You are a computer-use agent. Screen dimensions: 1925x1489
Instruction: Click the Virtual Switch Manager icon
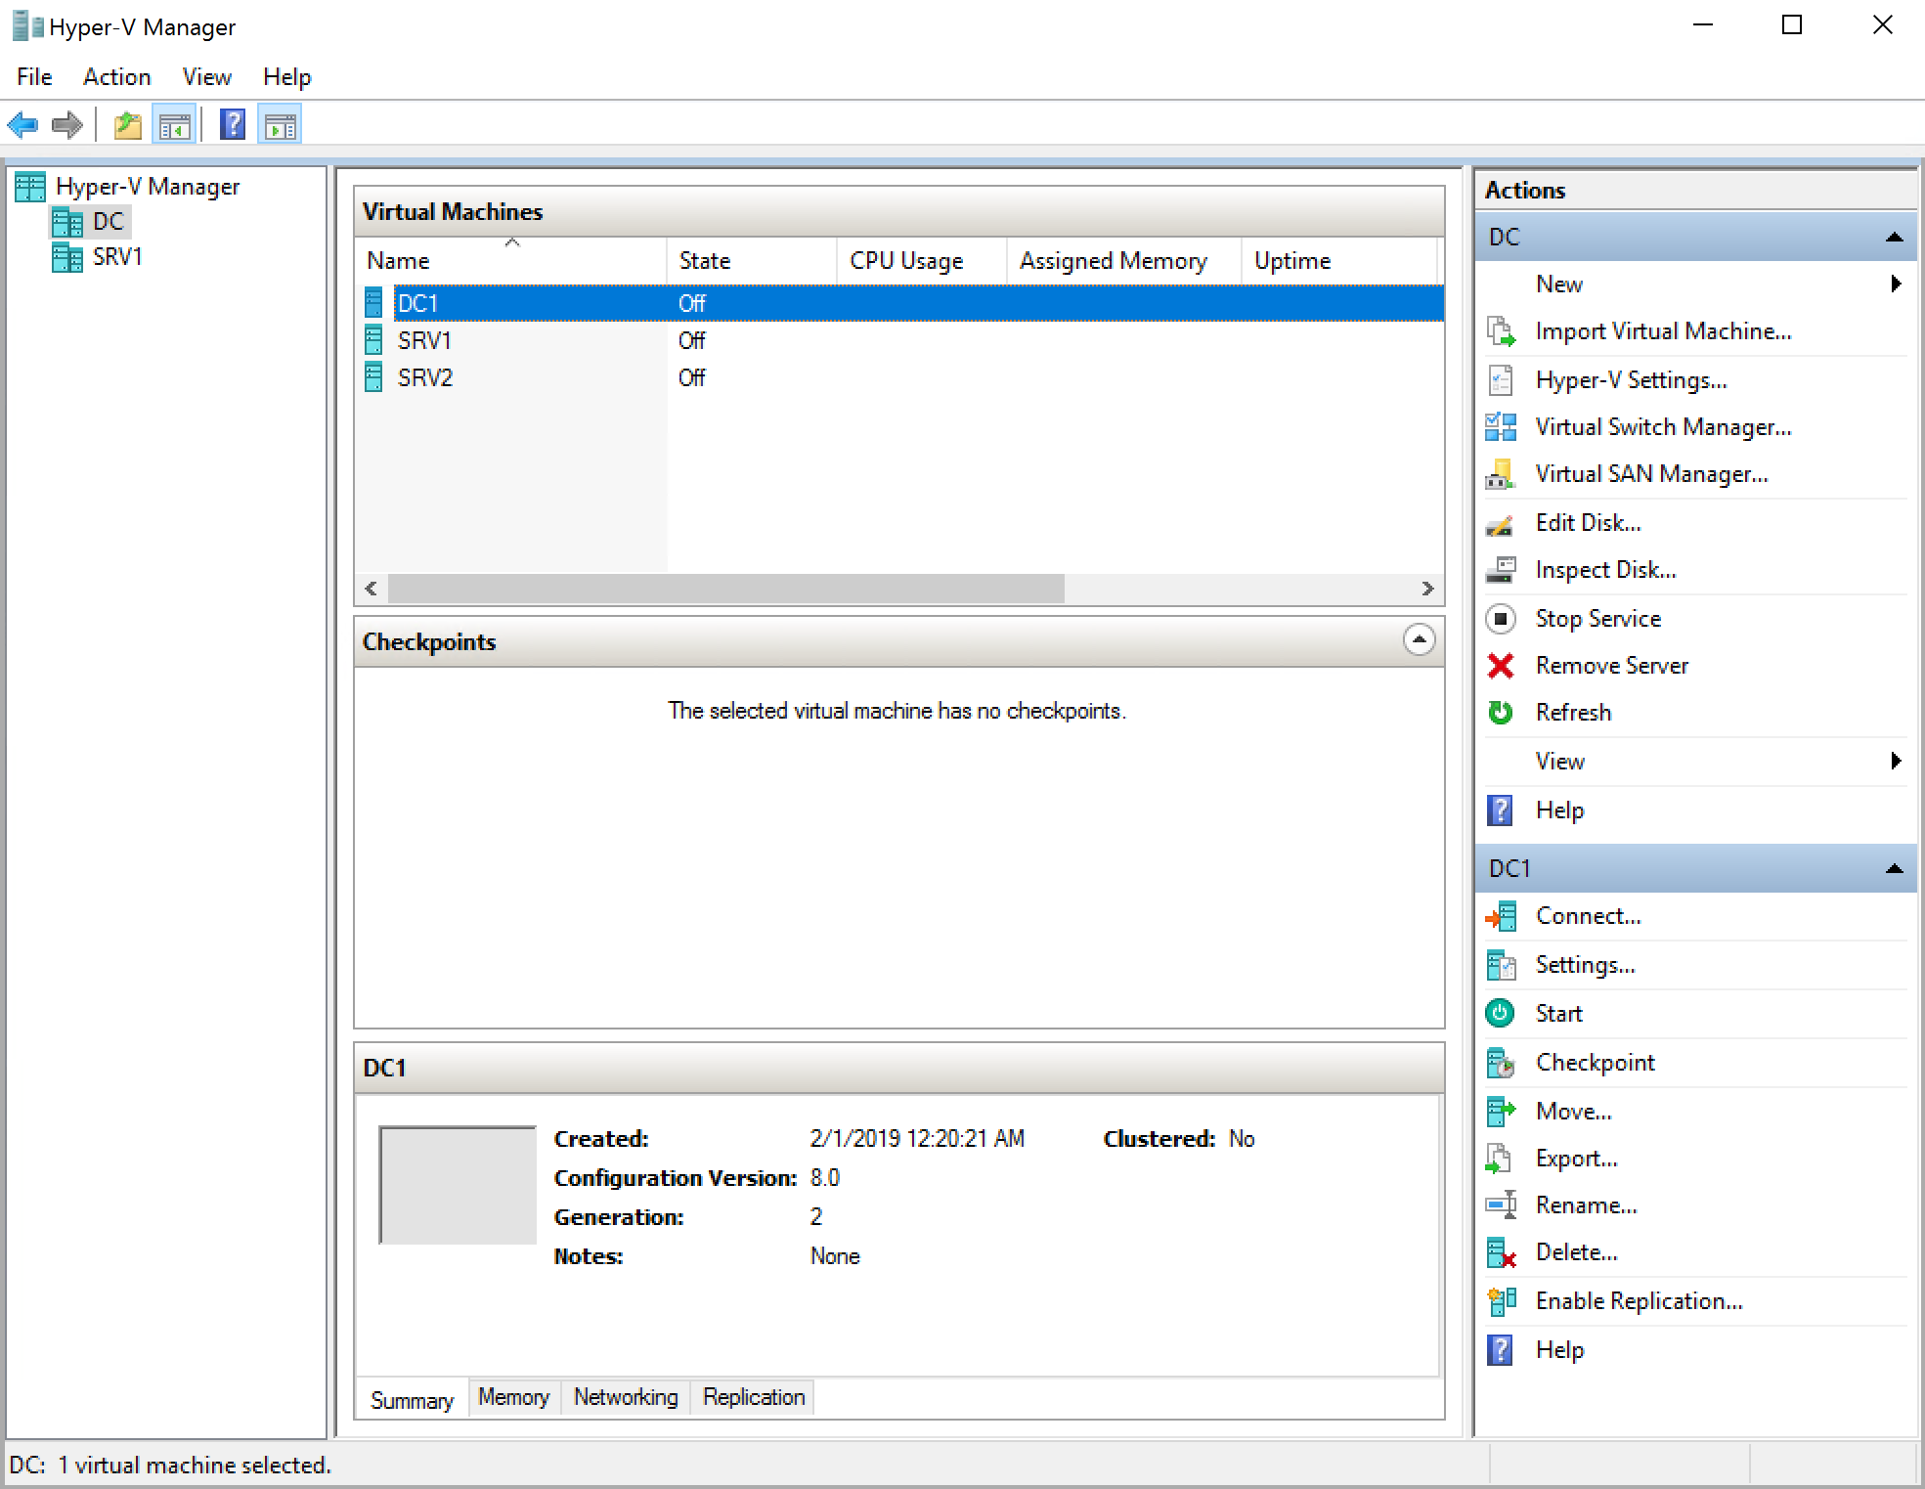[x=1501, y=426]
